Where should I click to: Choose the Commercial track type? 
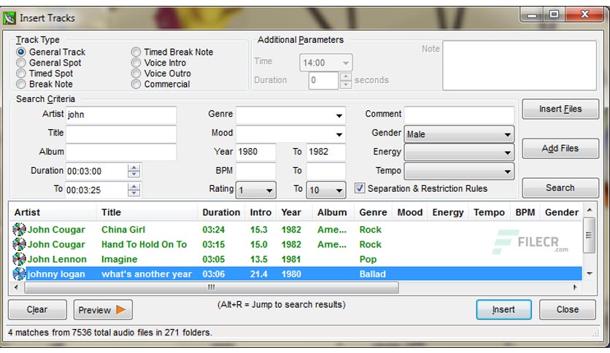pos(136,85)
